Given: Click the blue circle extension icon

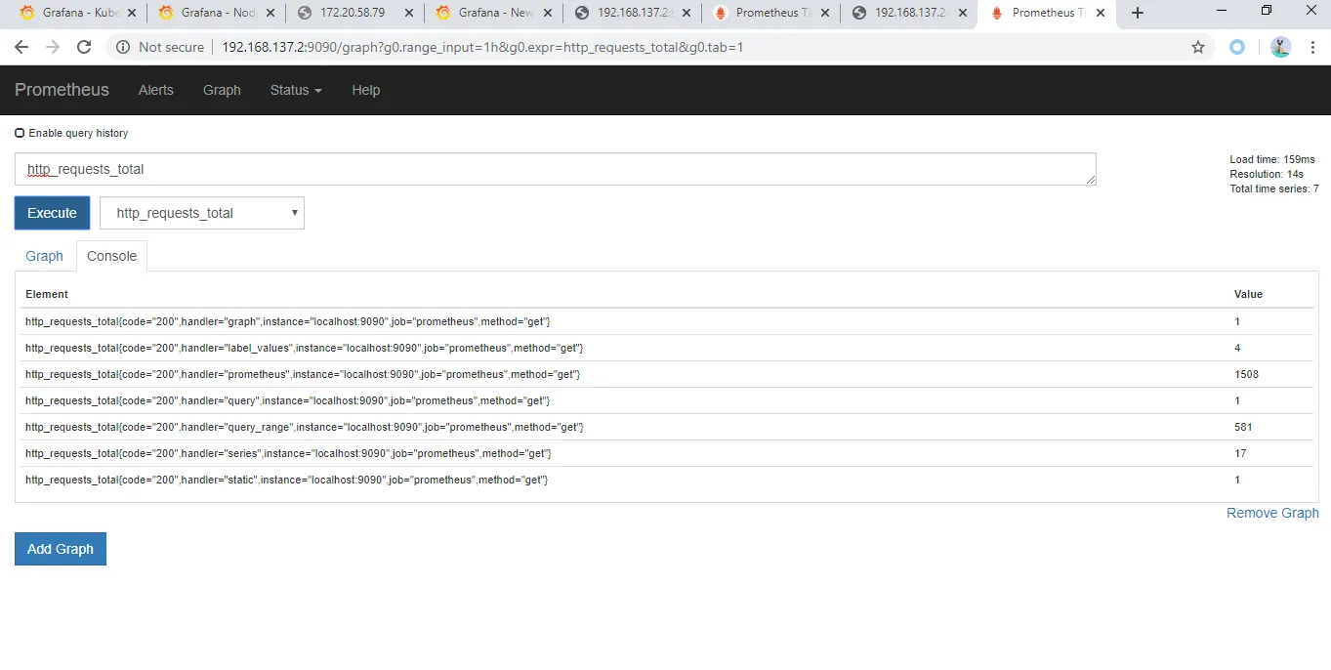Looking at the screenshot, I should (1237, 47).
